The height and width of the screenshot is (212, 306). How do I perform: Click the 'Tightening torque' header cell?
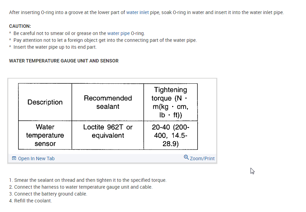(170, 102)
